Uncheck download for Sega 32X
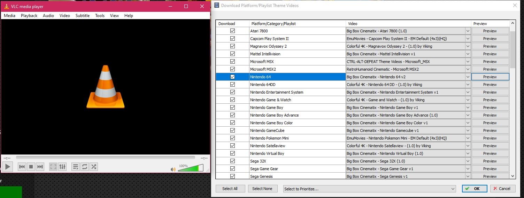This screenshot has height=198, width=524. [x=232, y=161]
